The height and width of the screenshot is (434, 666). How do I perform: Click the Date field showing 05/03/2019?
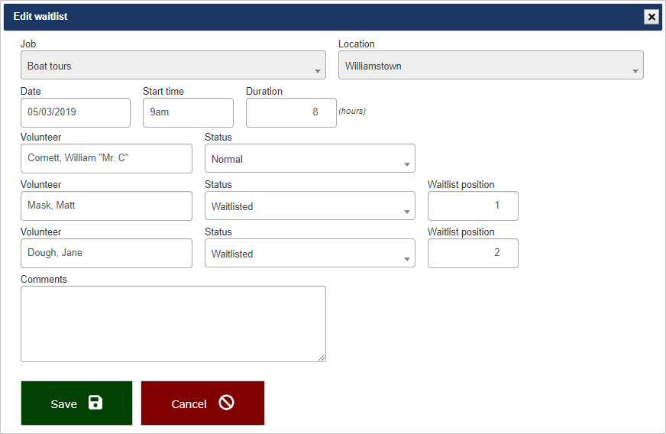click(76, 112)
